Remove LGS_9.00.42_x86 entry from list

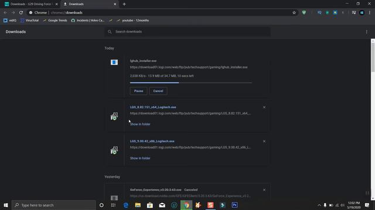(264, 141)
